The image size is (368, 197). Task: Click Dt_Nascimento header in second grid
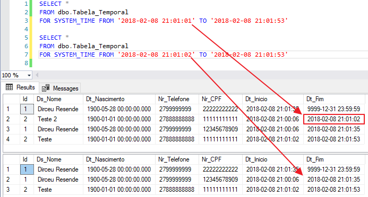[x=119, y=159]
